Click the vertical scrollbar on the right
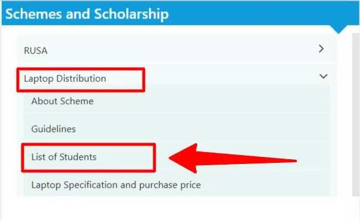360x221 pixels. (356, 115)
